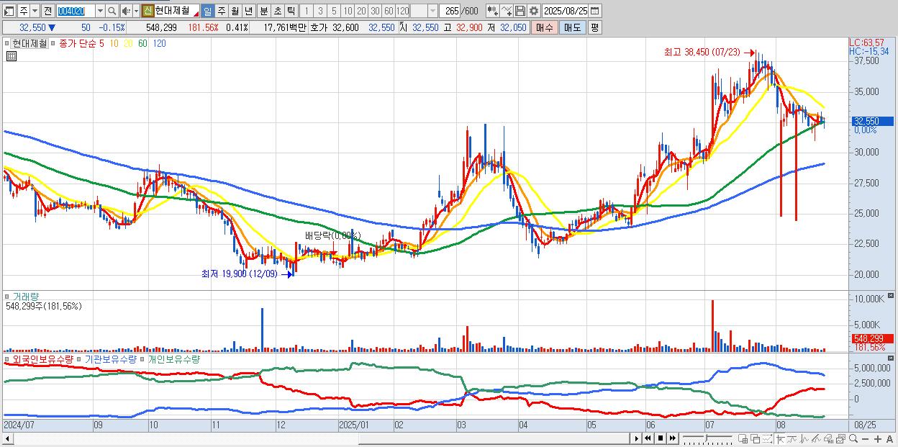The height and width of the screenshot is (447, 898).
Task: Choose the 3 interval button
Action: [320, 11]
